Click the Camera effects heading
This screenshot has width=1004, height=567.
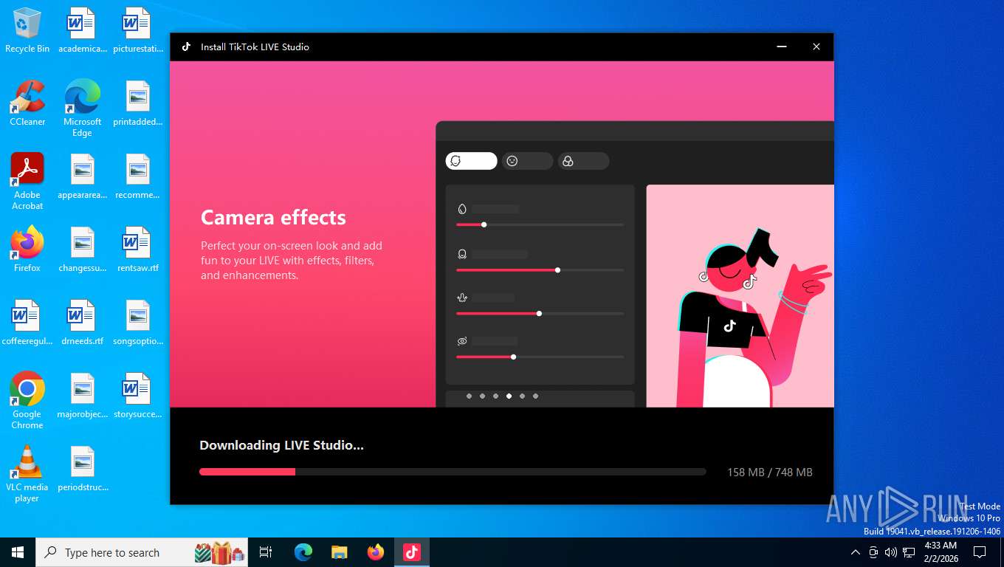(273, 218)
